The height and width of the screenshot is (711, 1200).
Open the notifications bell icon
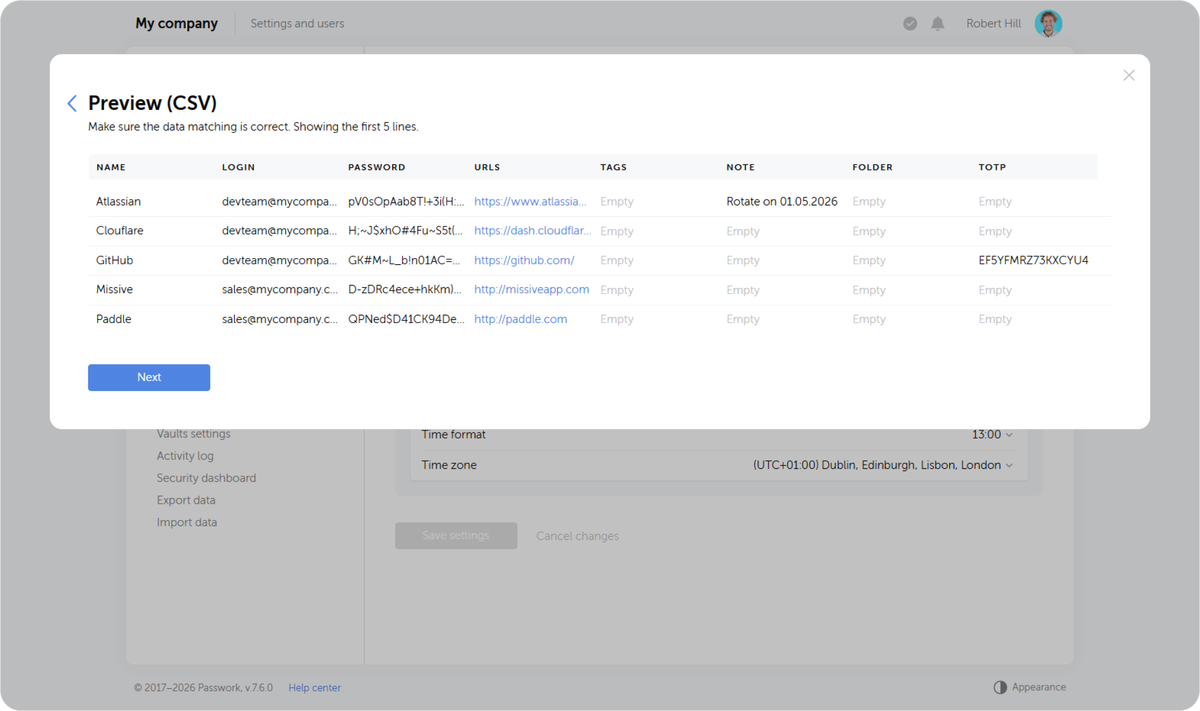coord(937,23)
